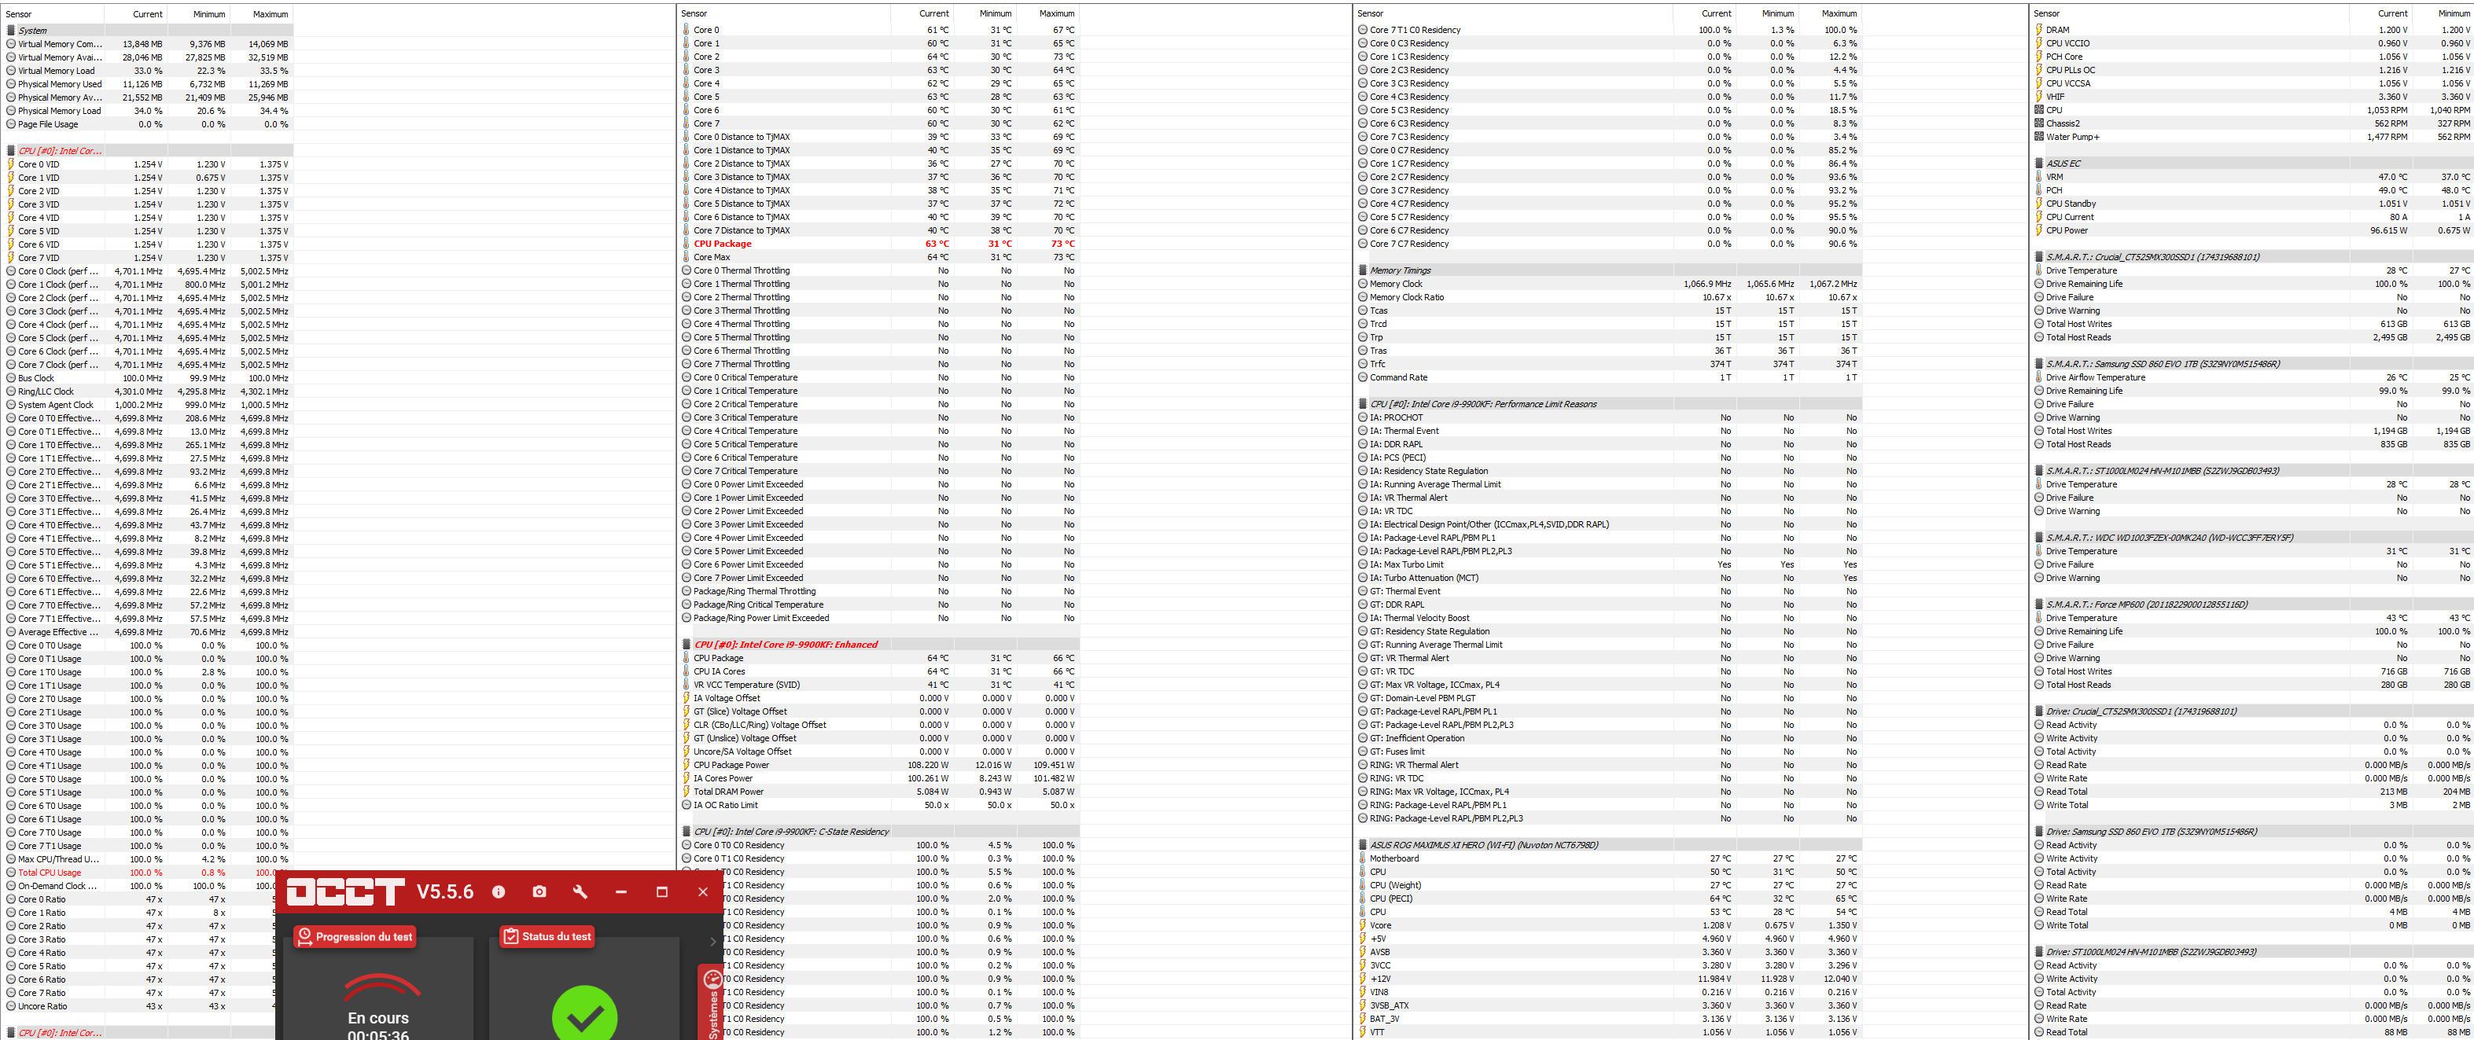Select the IA: Max Turbo Limit row
Image resolution: width=2474 pixels, height=1040 pixels.
tap(1406, 564)
